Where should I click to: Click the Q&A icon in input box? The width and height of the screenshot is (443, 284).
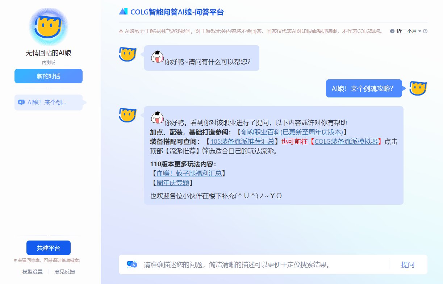coord(132,264)
